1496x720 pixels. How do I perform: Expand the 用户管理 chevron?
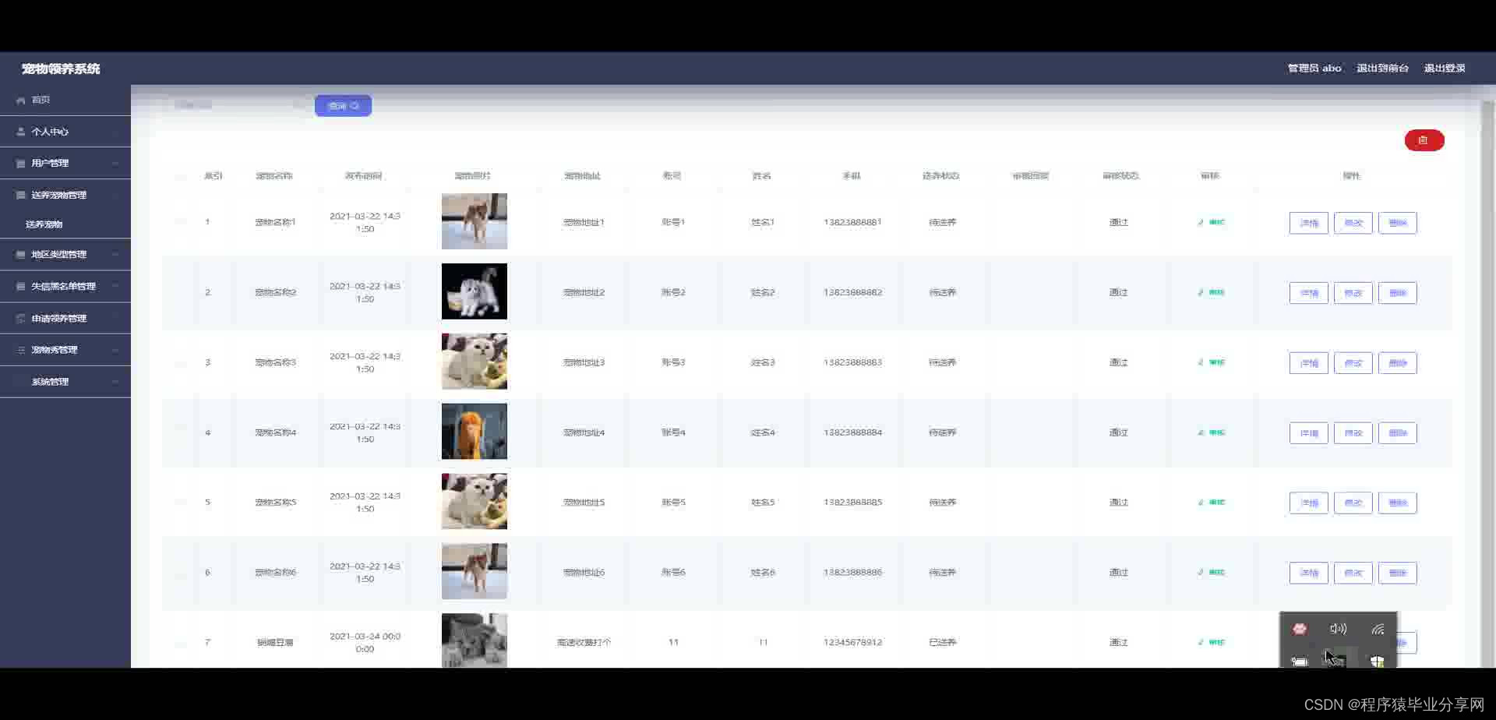coord(115,164)
